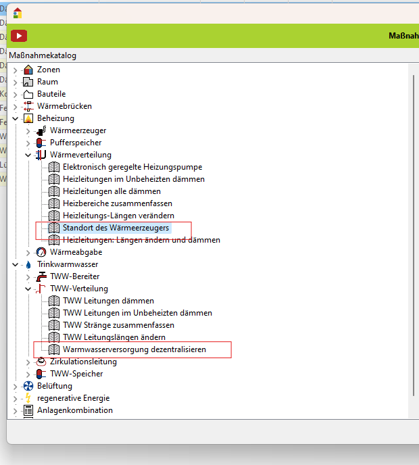Select 'Warmwasserversorgung dezentralisieren' entry

pyautogui.click(x=134, y=349)
